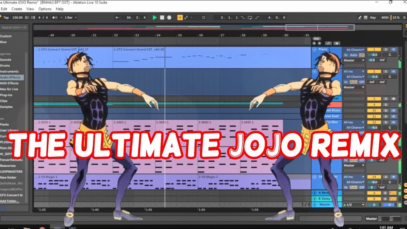Collapse track 2 using its fold arrow
Viewport: 407px width, 229px height.
pyautogui.click(x=315, y=72)
